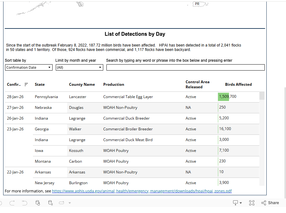Click the Revert icon in the toolbar

coord(25,203)
